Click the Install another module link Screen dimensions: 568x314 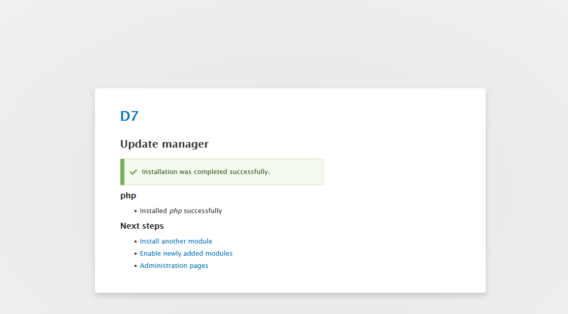click(x=176, y=241)
